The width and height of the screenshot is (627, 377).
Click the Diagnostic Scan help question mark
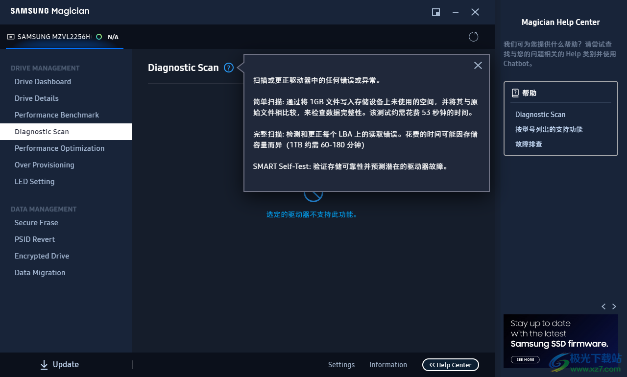click(x=228, y=68)
